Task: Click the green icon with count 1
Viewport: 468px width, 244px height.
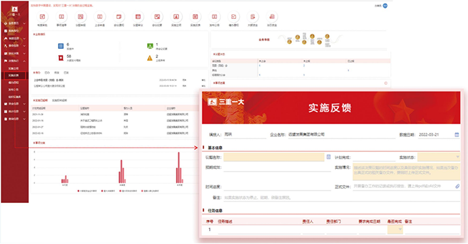Action: tap(150, 46)
